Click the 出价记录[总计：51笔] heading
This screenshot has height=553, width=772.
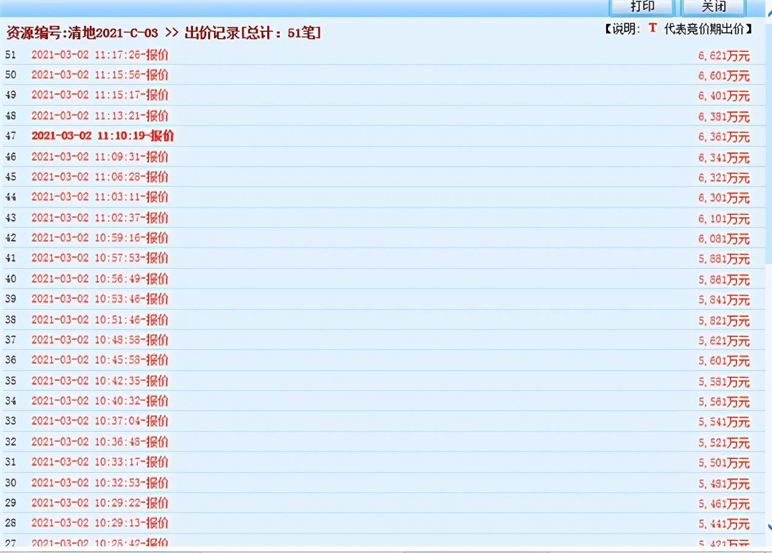[252, 33]
